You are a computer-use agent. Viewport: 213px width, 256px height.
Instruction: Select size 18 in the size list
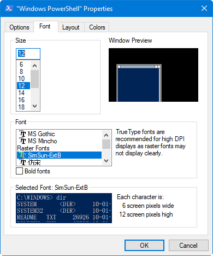coord(23,107)
